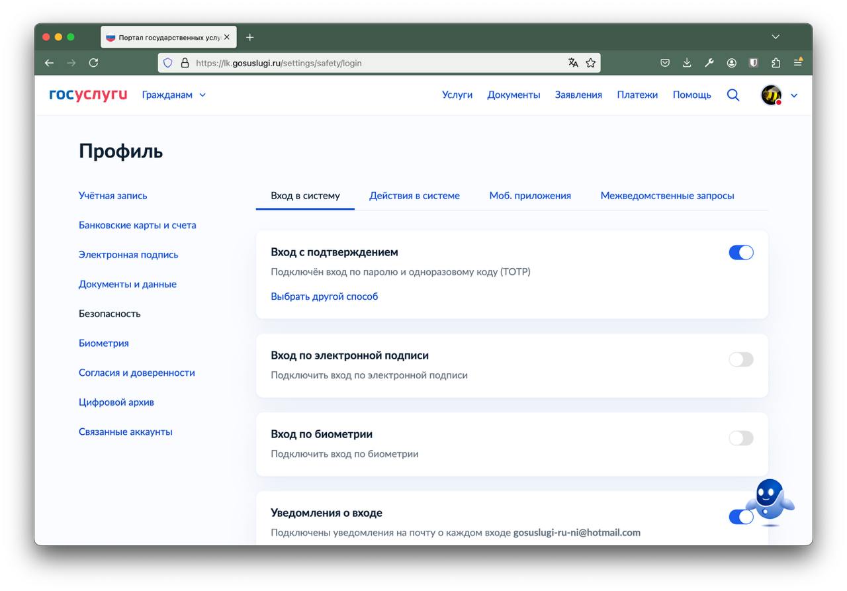Image resolution: width=847 pixels, height=591 pixels.
Task: Switch to the Вход в систему tab
Action: (x=305, y=195)
